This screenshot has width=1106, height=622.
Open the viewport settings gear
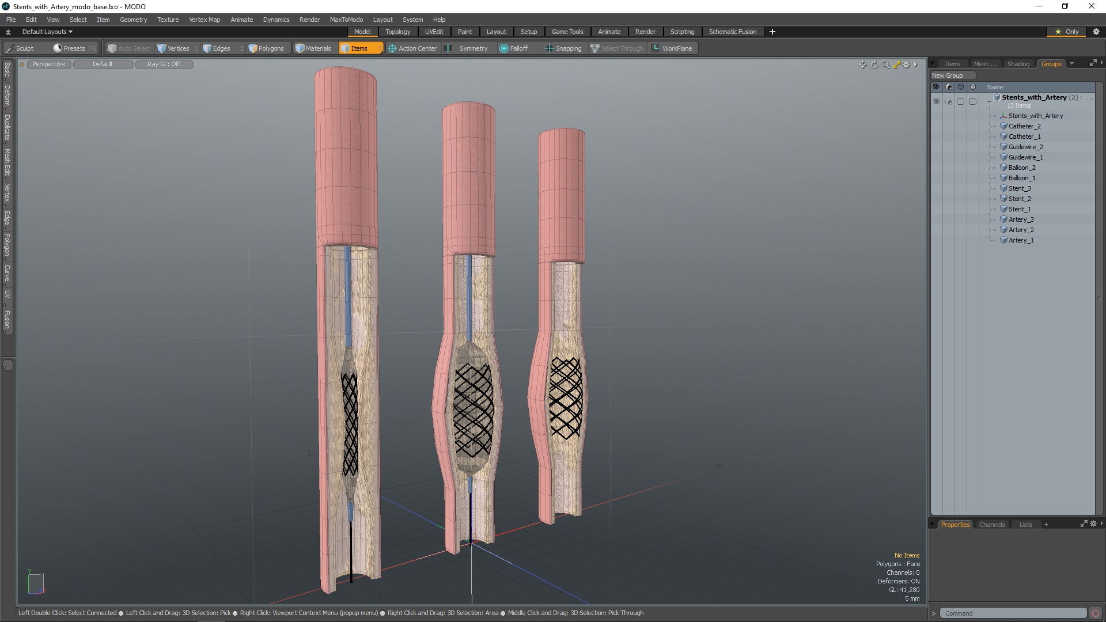(907, 65)
